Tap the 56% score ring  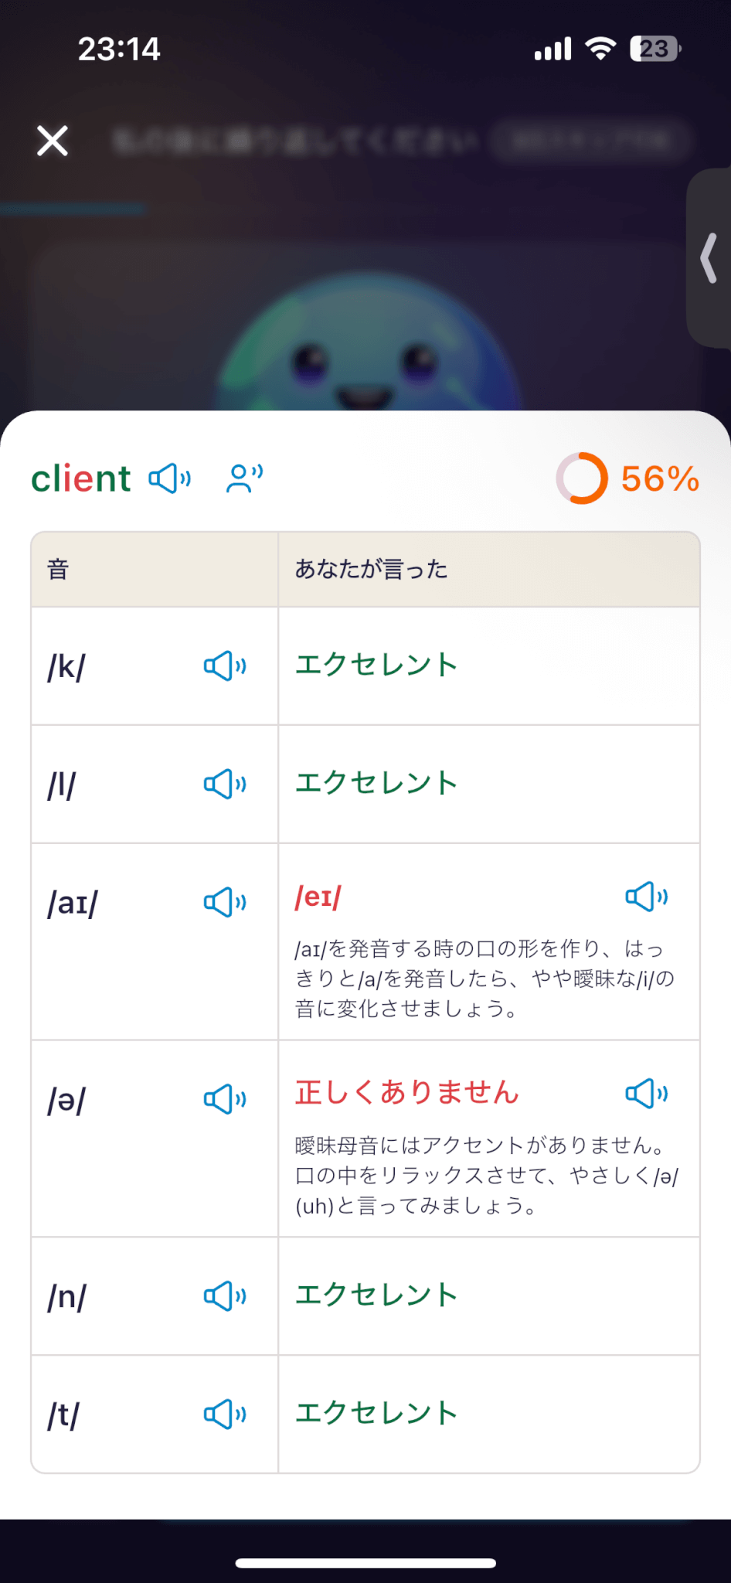tap(583, 478)
